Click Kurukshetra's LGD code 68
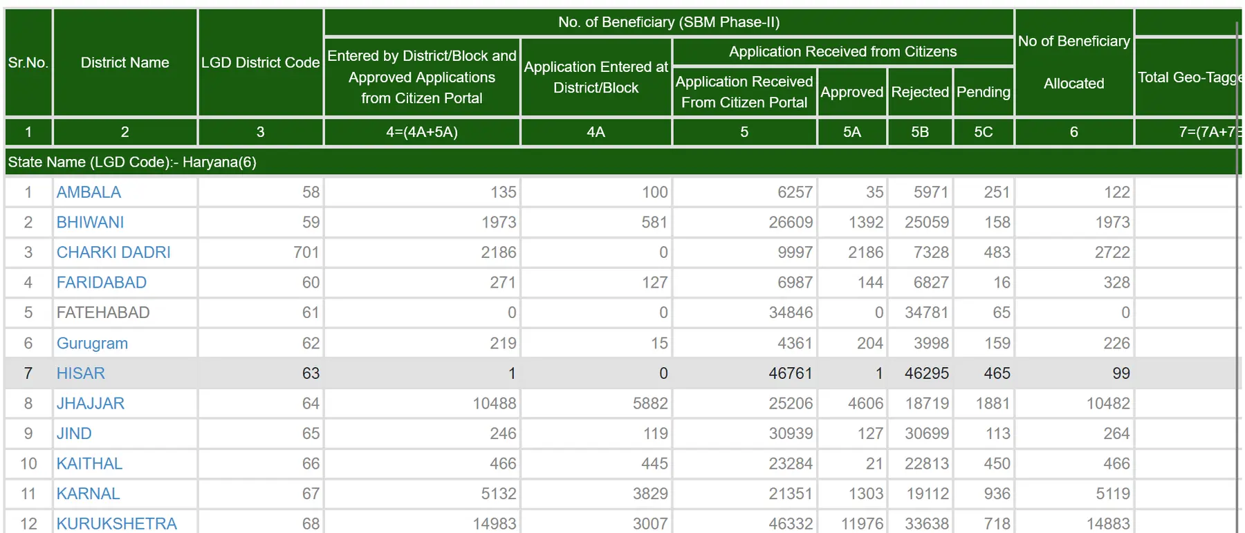Viewport: 1245px width, 533px height. click(x=311, y=524)
